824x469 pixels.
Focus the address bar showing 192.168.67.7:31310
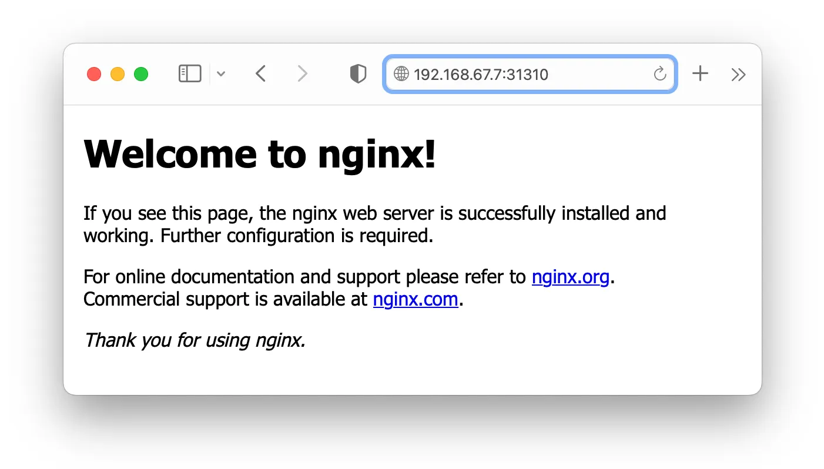[530, 74]
